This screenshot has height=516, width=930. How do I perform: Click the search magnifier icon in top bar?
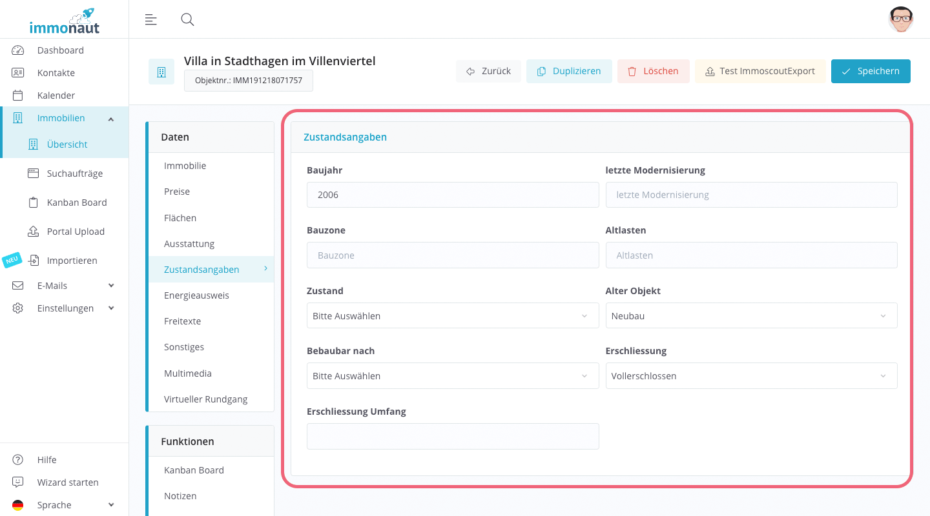click(x=187, y=19)
